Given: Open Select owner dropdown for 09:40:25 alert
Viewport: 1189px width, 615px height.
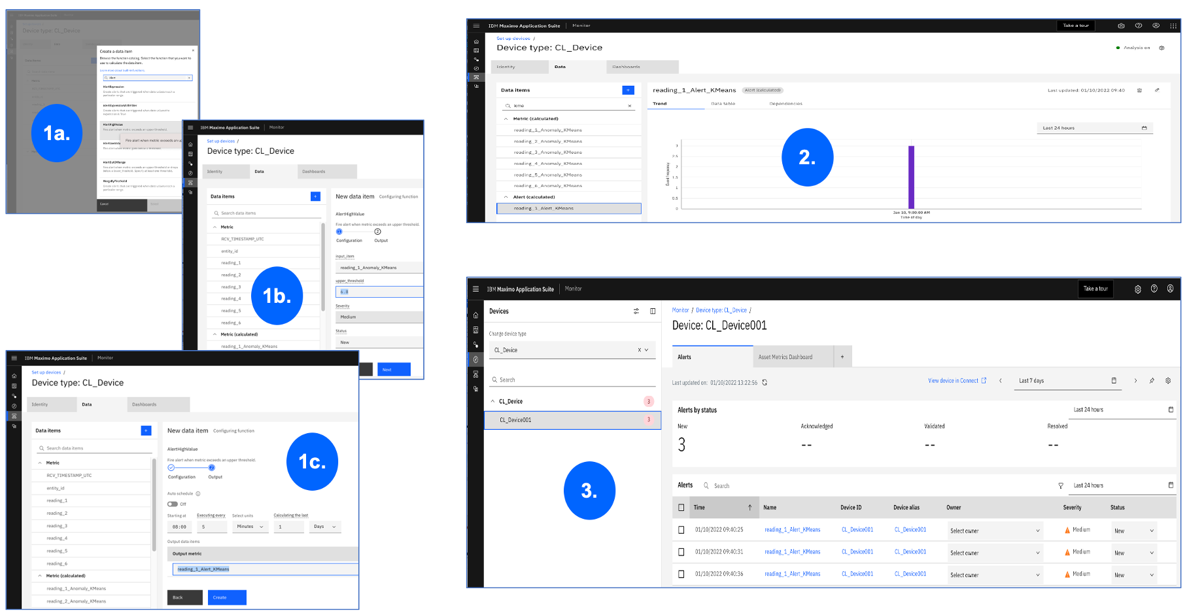Looking at the screenshot, I should pyautogui.click(x=995, y=531).
